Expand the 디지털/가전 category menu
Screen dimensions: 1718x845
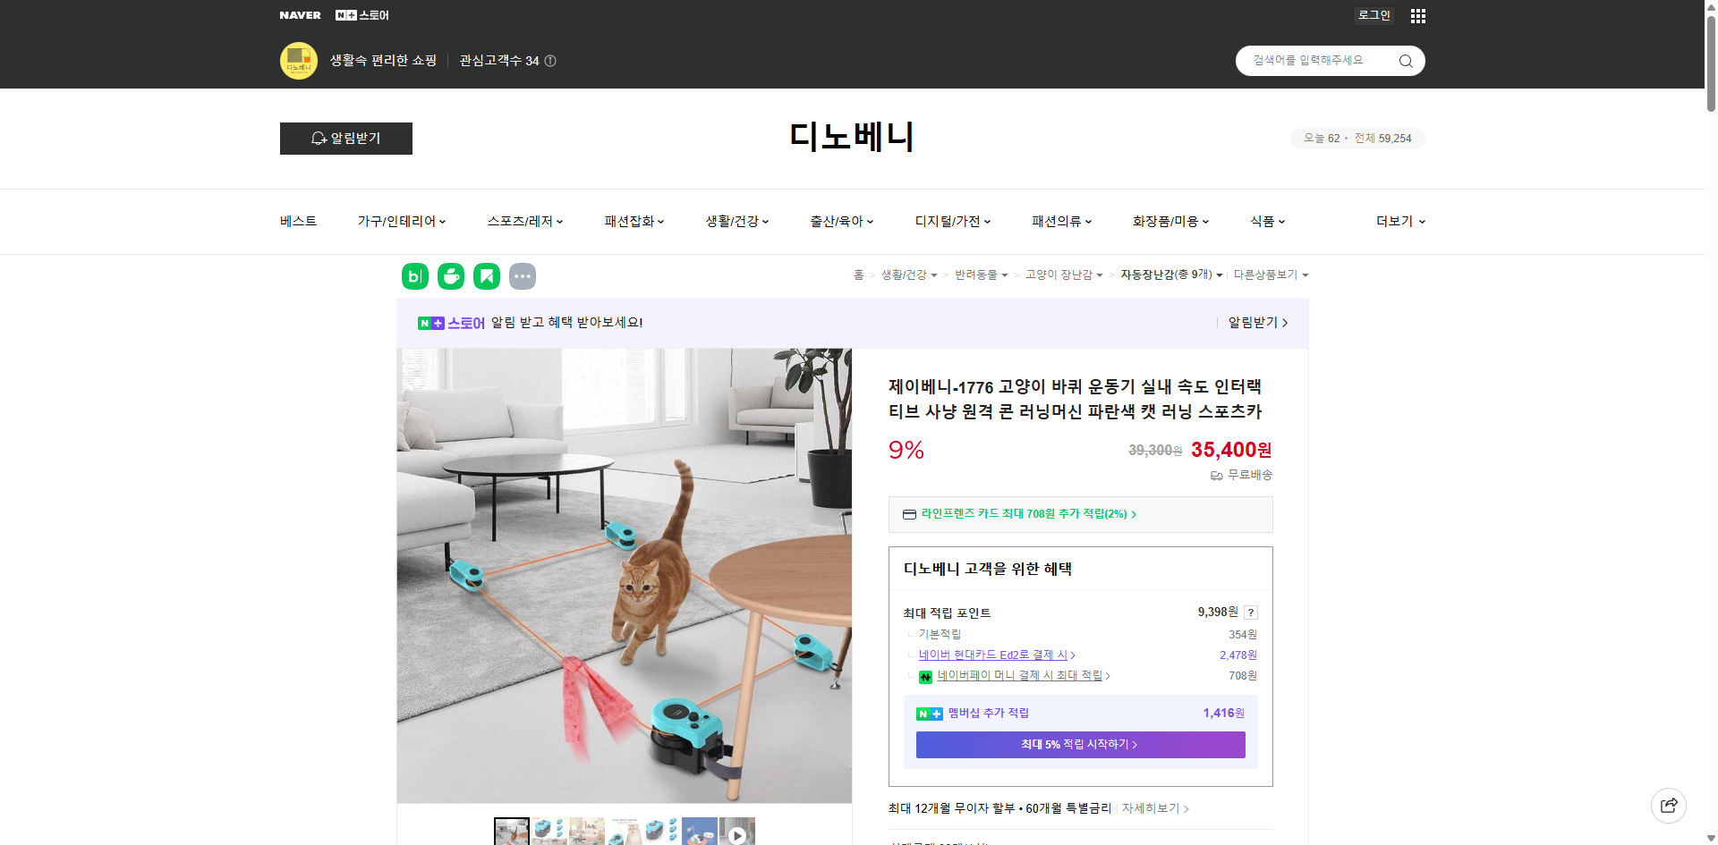953,221
